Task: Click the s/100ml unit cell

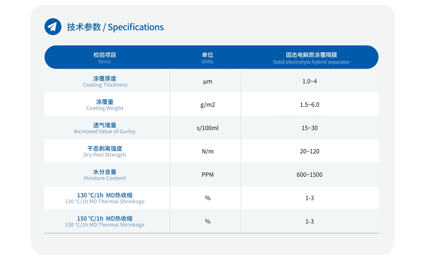Action: 207,128
